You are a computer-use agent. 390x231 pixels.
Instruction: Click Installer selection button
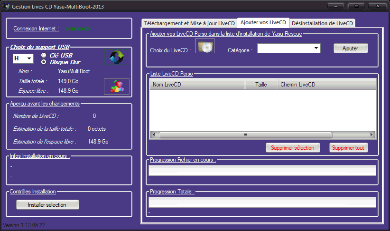point(47,204)
